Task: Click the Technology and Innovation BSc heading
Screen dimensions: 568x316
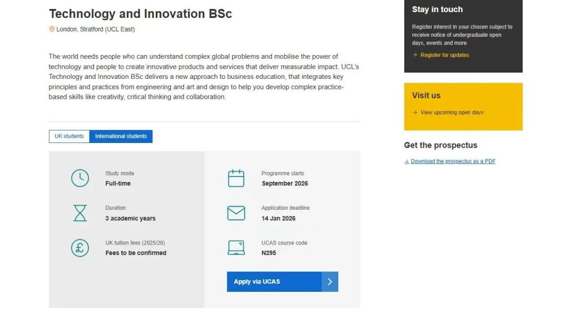Action: (x=140, y=13)
